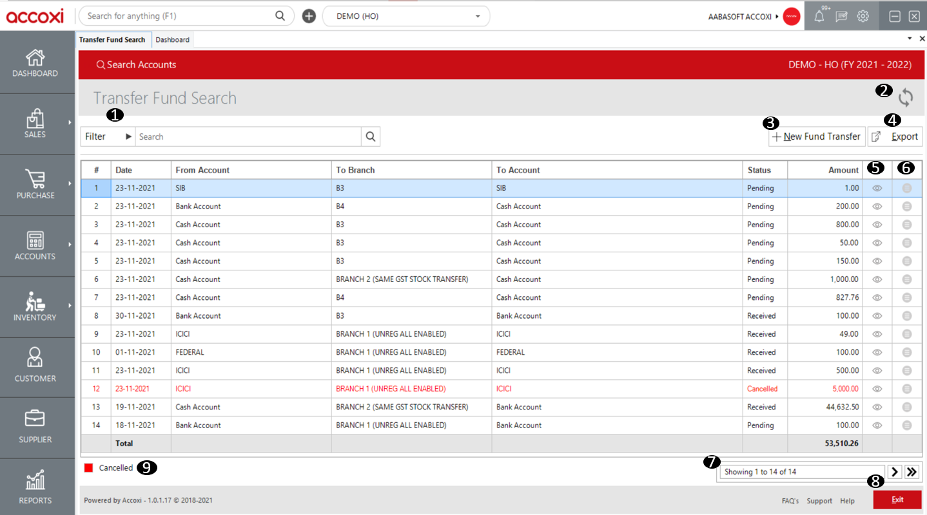
Task: Open the Help link in footer
Action: click(847, 501)
